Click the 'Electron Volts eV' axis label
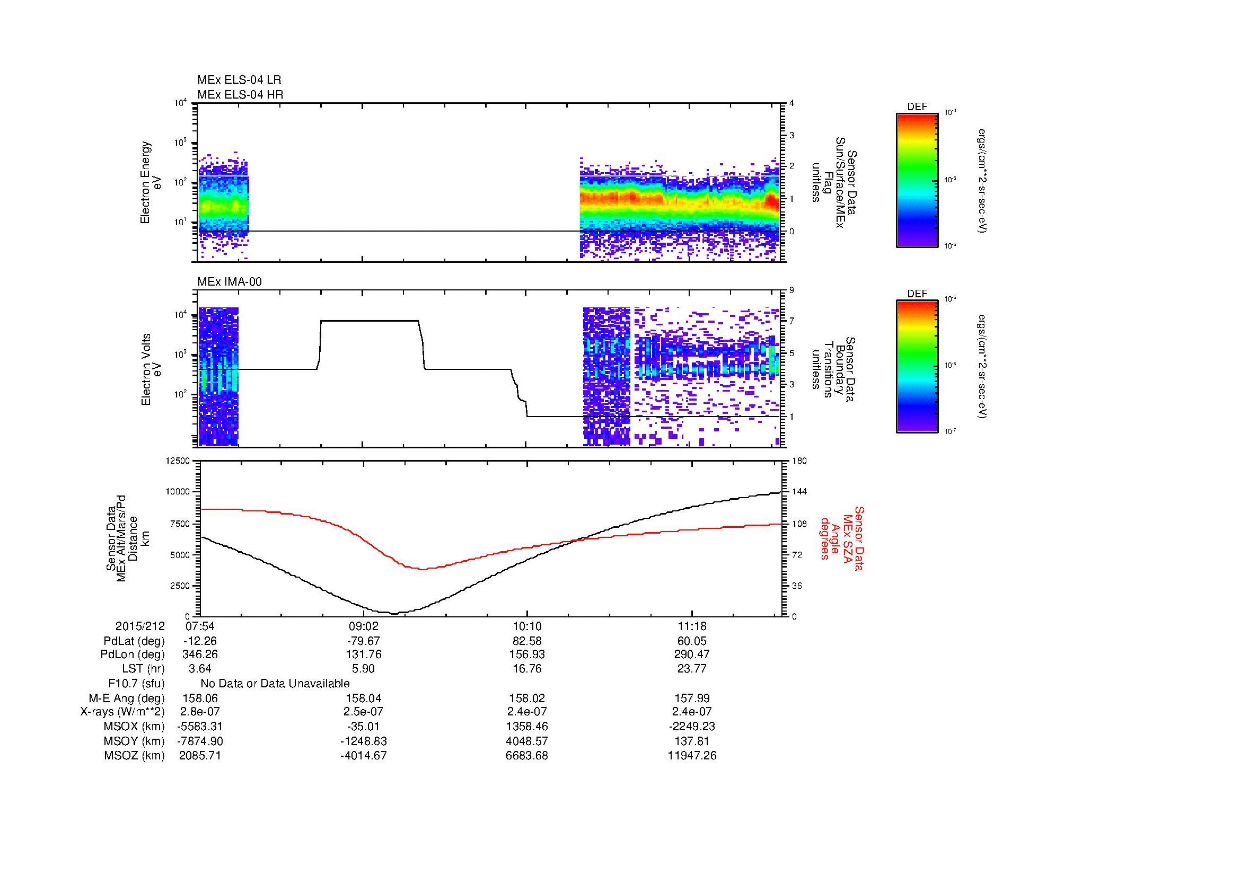 (151, 369)
